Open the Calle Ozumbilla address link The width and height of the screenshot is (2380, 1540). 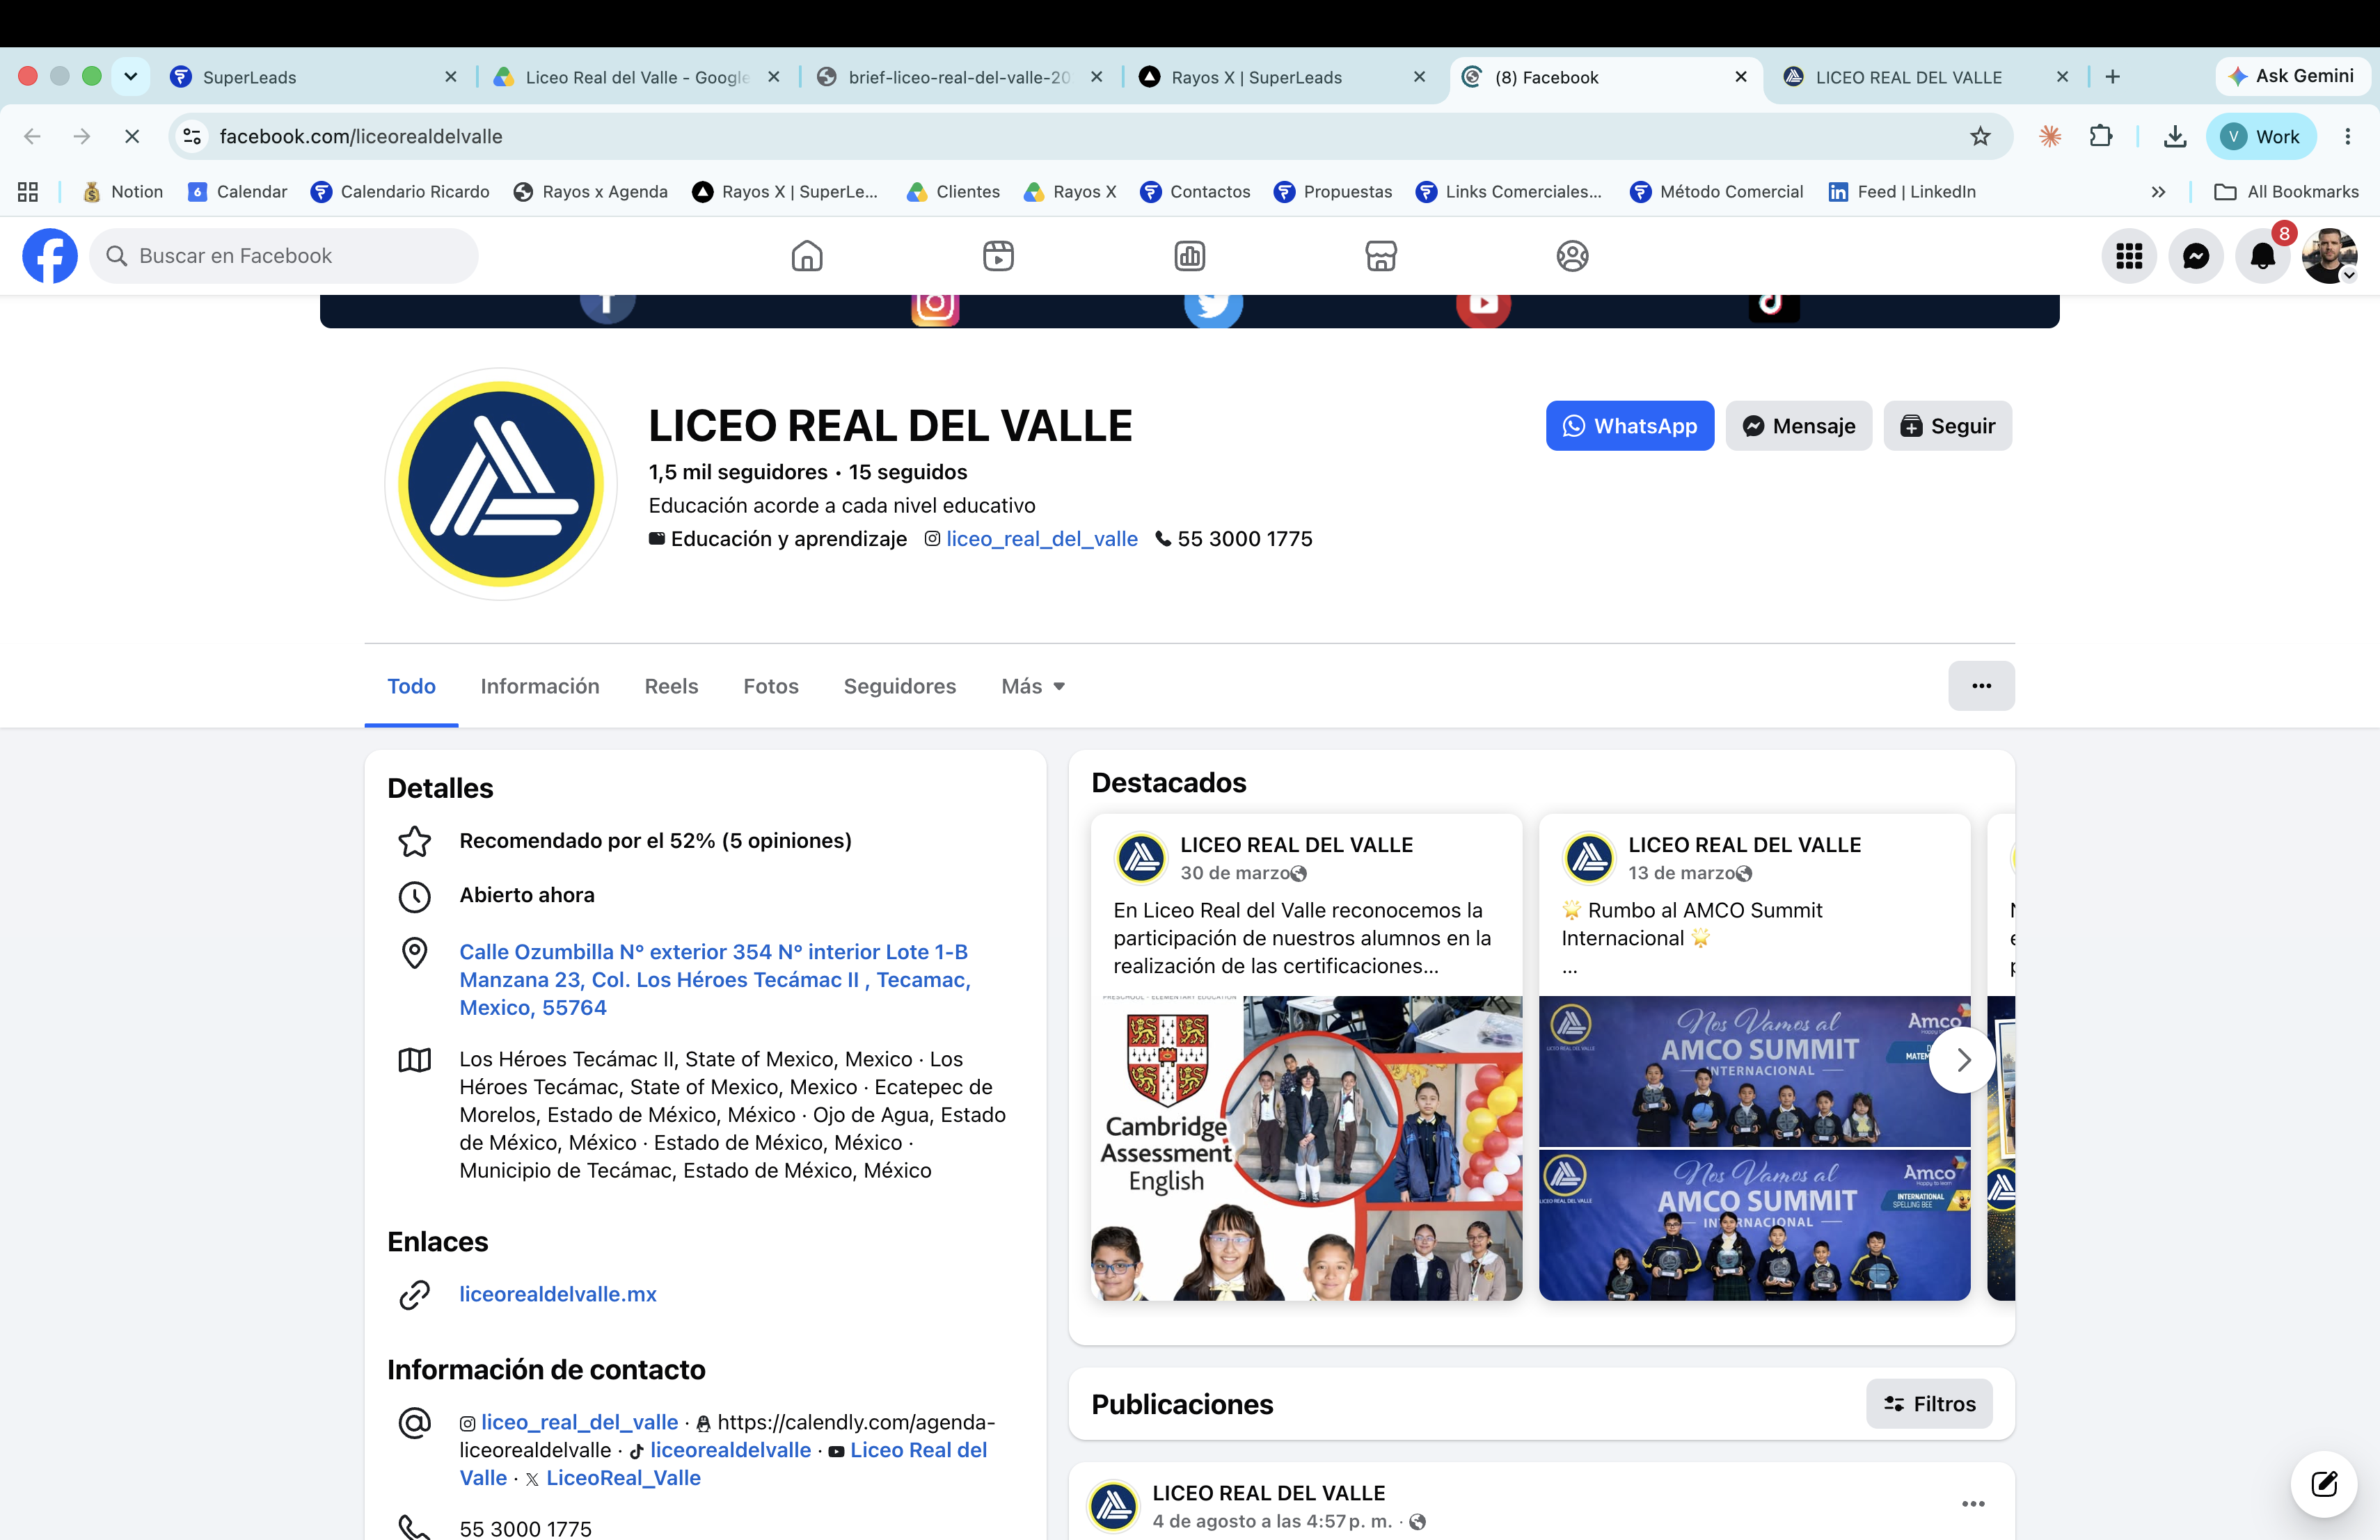pyautogui.click(x=715, y=979)
